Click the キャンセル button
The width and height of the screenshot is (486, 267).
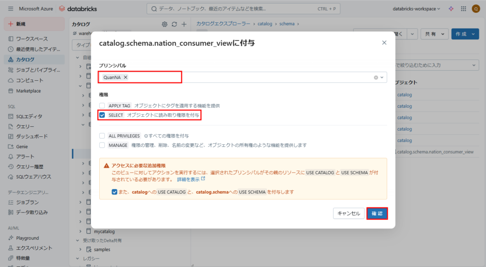(x=349, y=214)
